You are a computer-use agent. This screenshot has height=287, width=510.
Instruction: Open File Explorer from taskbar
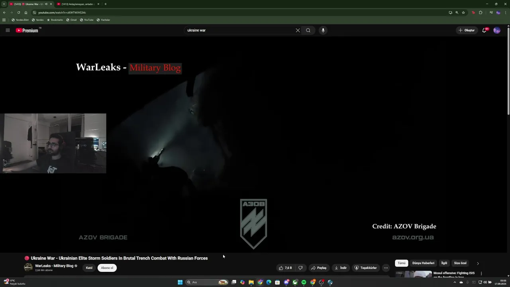251,282
